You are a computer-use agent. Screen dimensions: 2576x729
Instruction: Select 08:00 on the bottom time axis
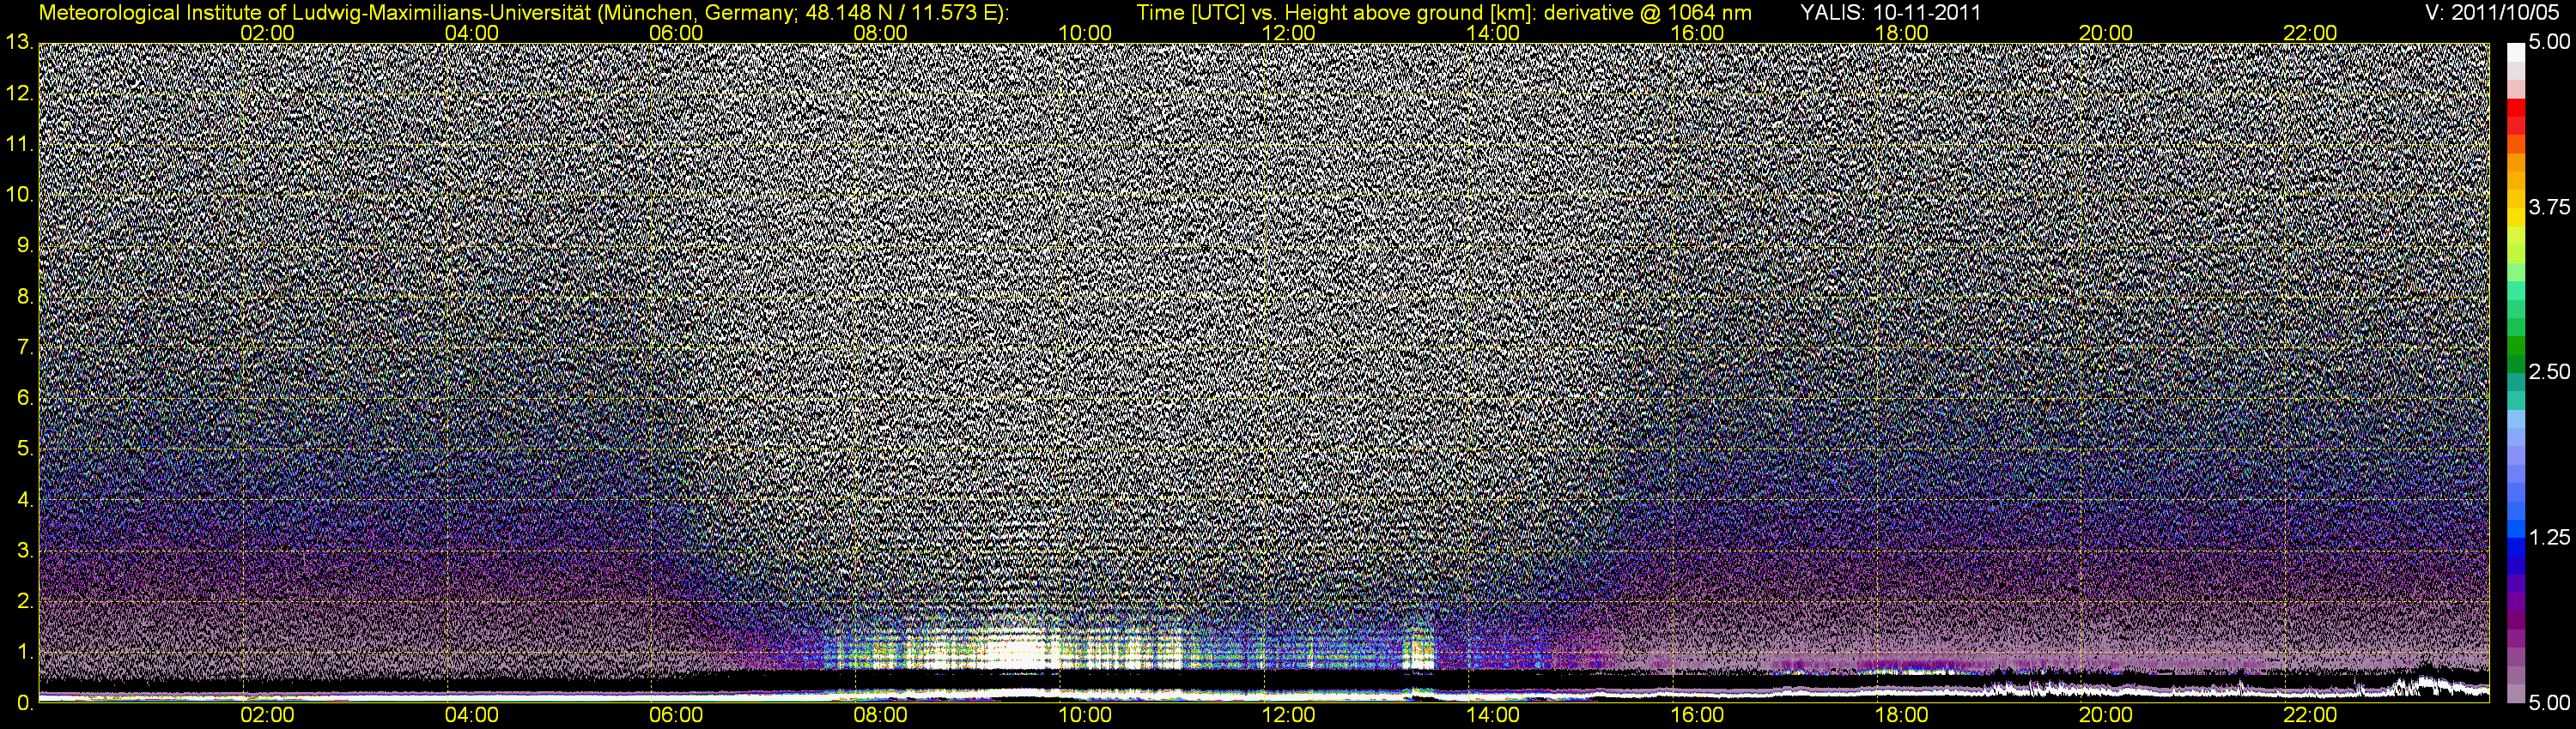tap(881, 716)
